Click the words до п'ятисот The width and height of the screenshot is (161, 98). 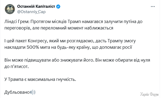17,67
